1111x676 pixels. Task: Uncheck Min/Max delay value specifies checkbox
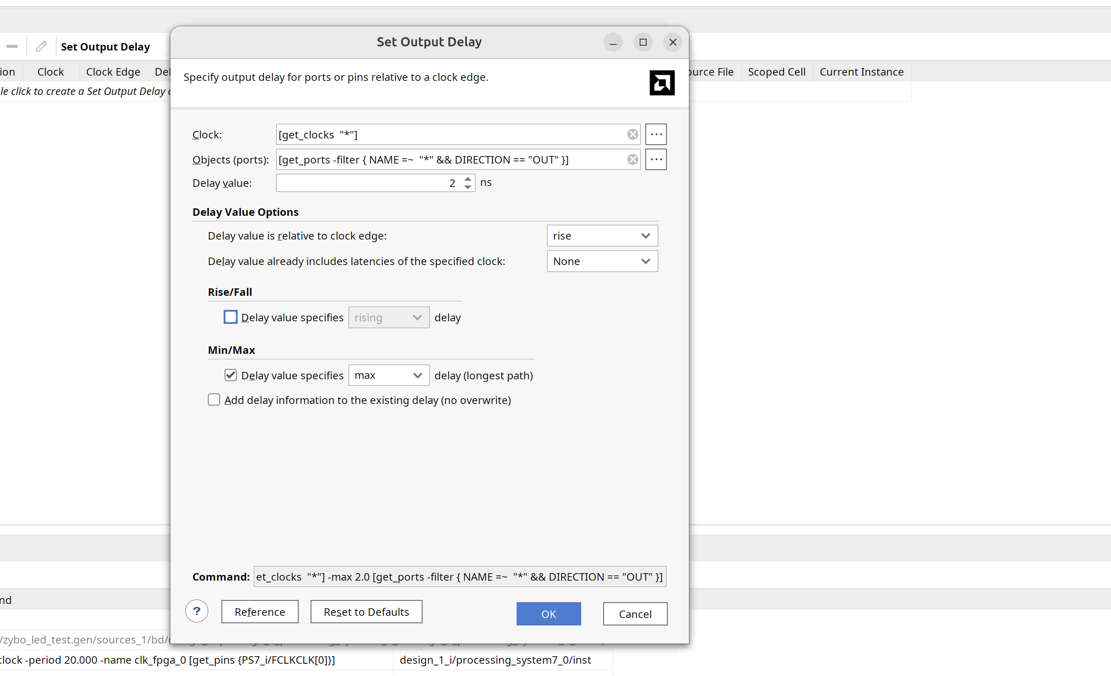click(230, 375)
